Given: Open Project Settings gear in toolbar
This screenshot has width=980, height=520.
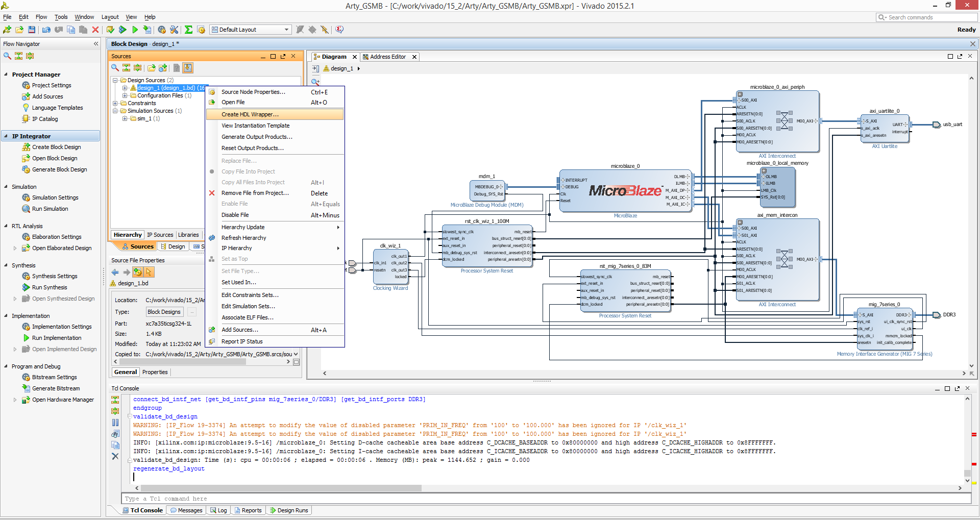Looking at the screenshot, I should (x=162, y=30).
